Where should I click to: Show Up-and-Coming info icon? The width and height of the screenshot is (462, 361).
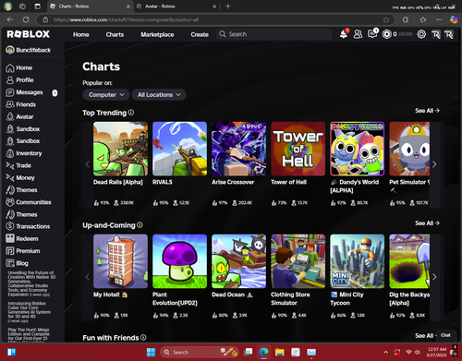point(140,225)
